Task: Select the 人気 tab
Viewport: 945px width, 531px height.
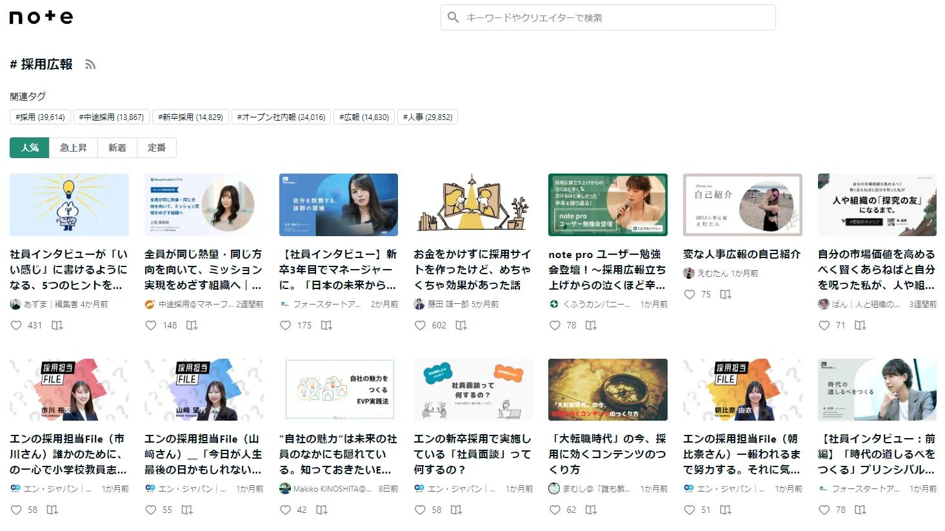Action: tap(30, 148)
